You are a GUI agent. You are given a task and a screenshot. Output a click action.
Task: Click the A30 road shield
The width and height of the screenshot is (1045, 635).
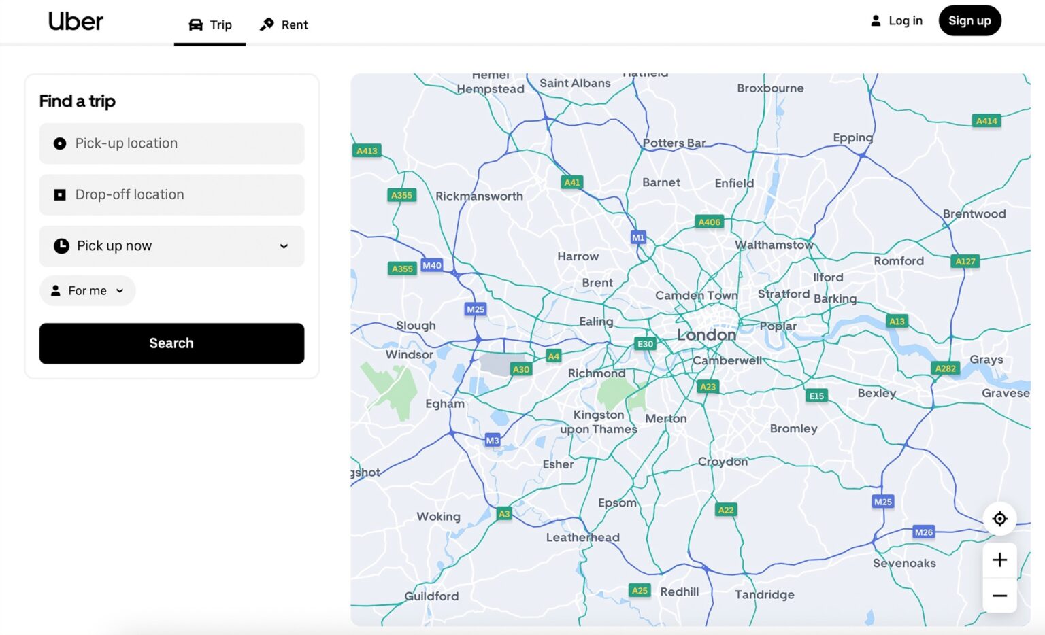pos(521,369)
